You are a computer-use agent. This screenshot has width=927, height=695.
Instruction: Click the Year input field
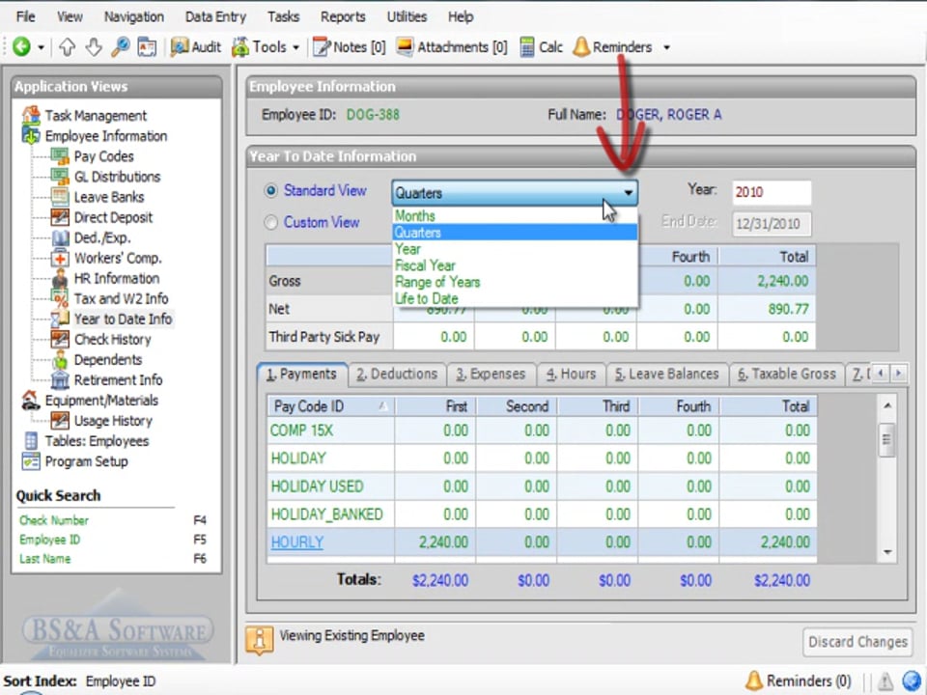click(771, 192)
